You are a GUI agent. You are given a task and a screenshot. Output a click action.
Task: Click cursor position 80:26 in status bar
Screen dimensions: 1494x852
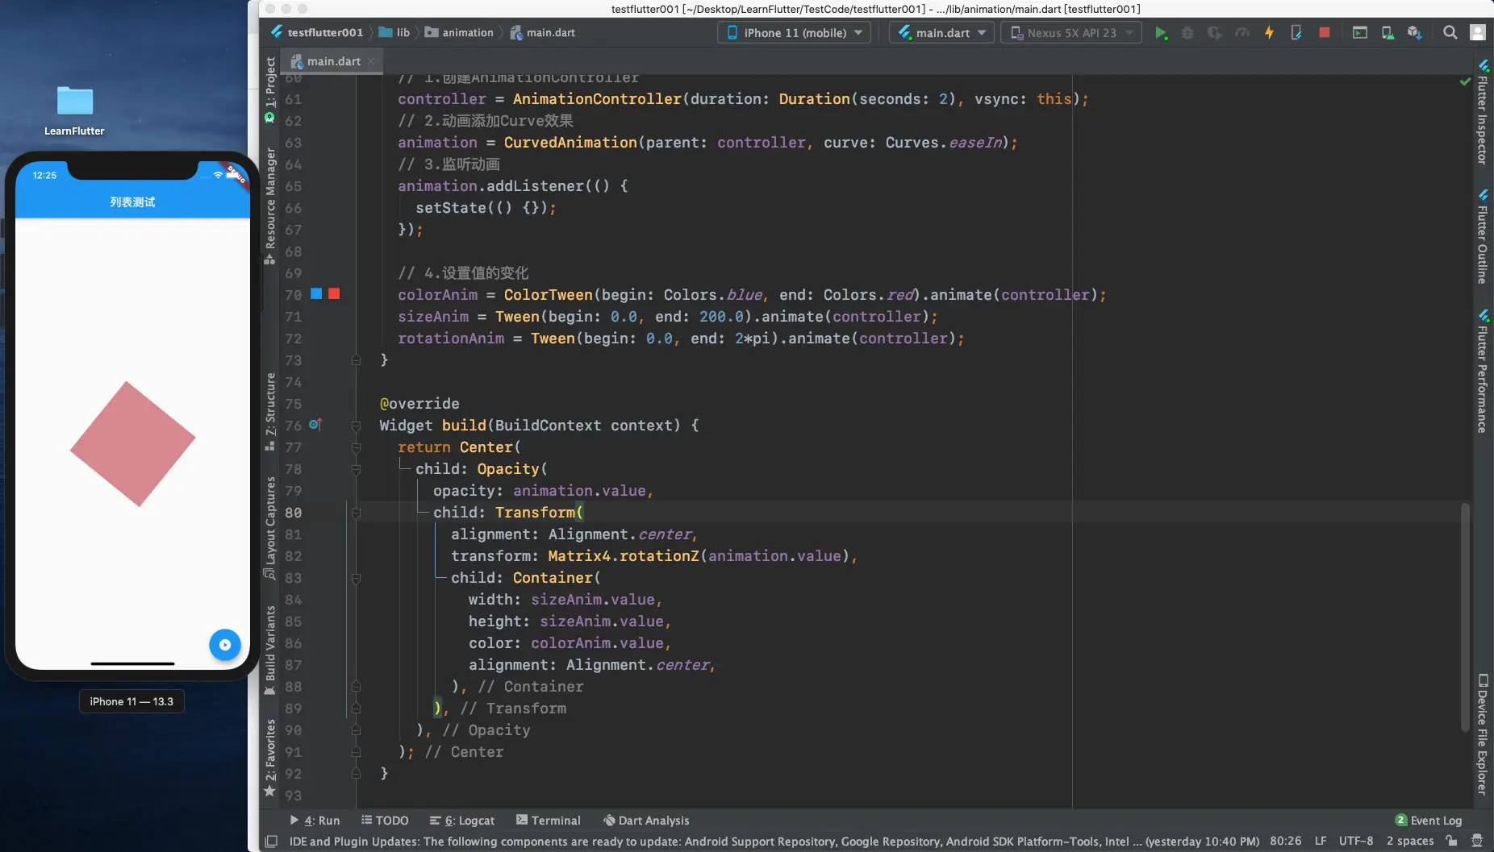1286,842
